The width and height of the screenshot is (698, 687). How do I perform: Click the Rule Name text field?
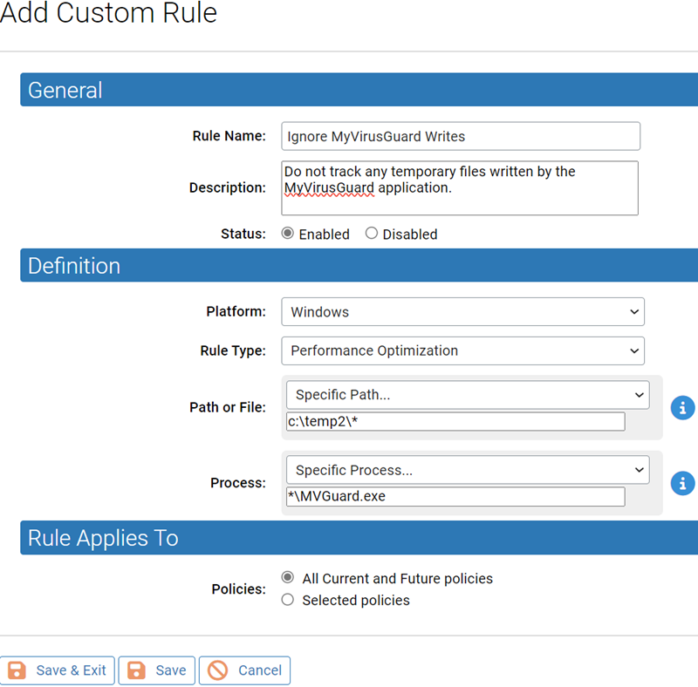point(461,136)
